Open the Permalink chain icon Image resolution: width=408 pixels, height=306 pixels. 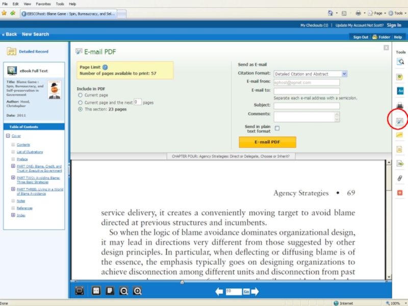(x=400, y=178)
